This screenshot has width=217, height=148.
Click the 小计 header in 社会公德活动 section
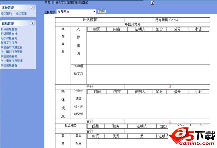[198, 92]
